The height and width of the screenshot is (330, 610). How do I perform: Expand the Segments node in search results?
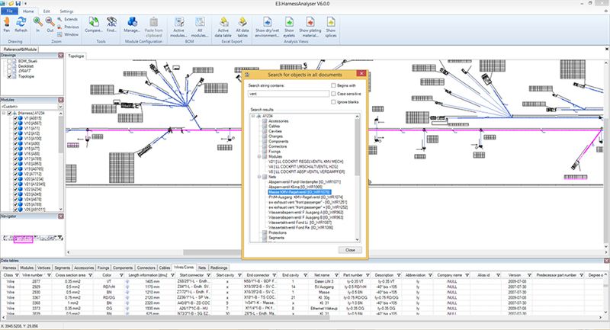coord(258,237)
